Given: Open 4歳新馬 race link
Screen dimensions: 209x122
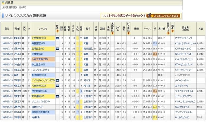Looking at the screenshot, I should click(x=36, y=117).
